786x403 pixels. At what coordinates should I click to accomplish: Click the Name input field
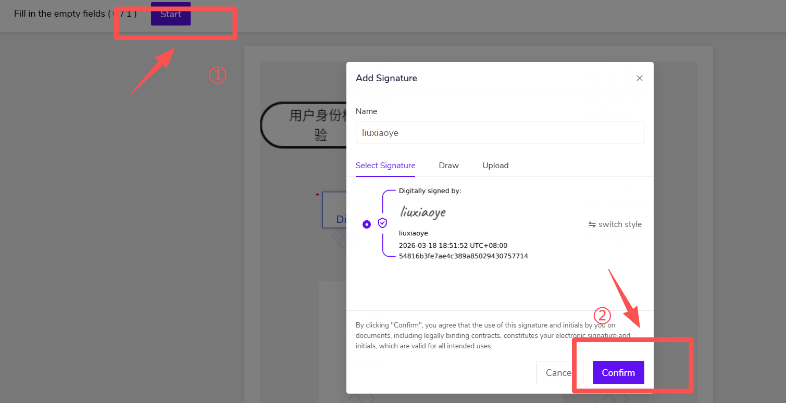pyautogui.click(x=500, y=133)
